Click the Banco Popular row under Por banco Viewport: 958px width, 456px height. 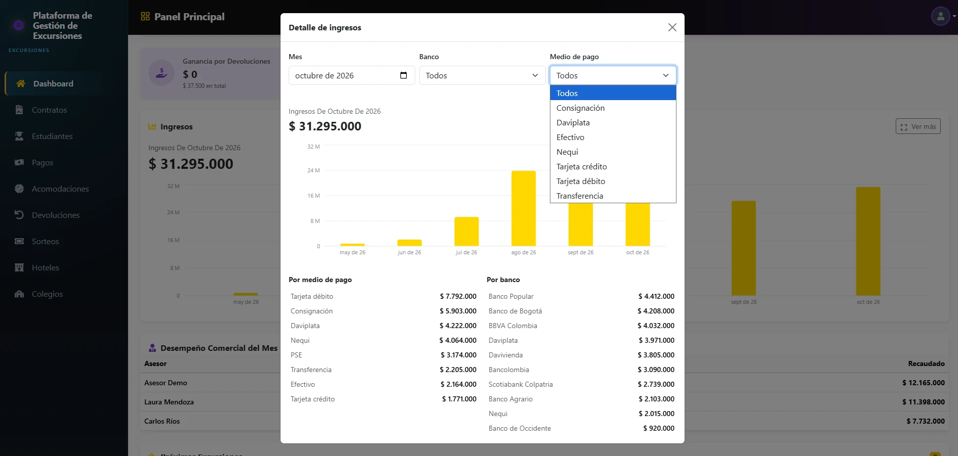pos(581,296)
